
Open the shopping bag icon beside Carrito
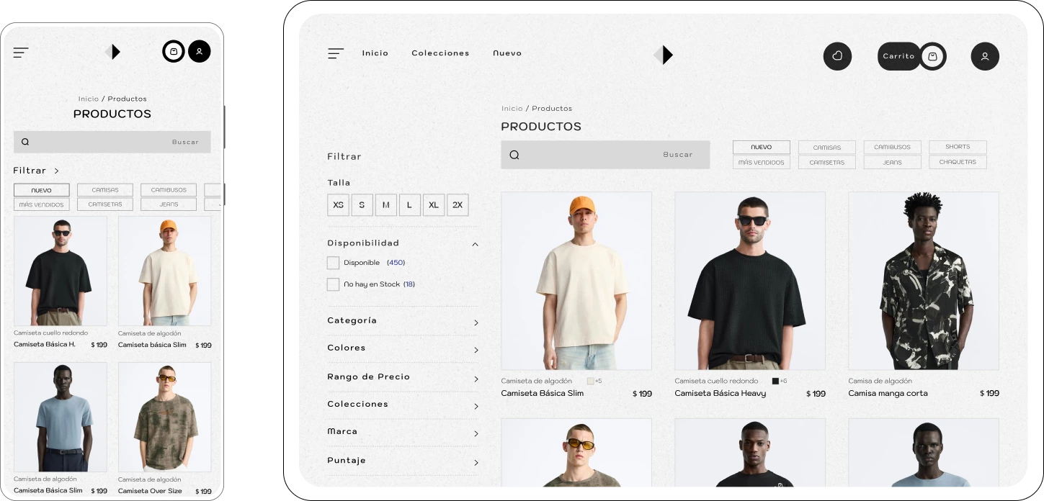point(933,56)
